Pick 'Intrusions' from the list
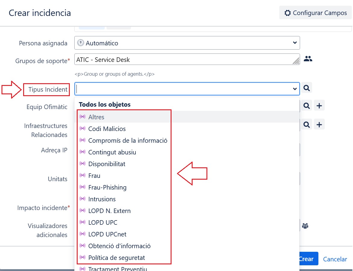Screen dimensions: 353x271 (102, 199)
